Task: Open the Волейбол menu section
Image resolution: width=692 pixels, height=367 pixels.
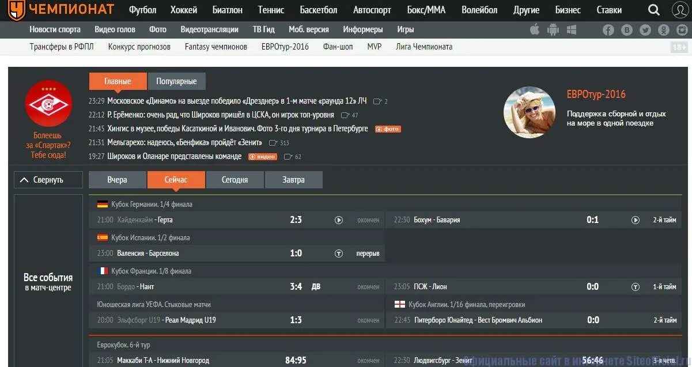Action: click(479, 10)
